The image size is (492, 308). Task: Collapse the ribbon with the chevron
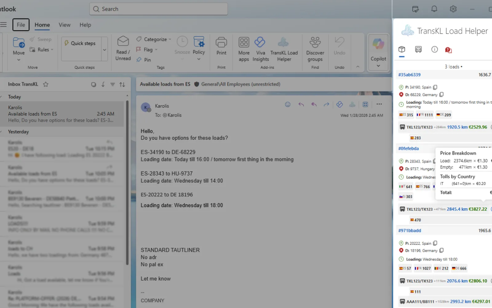[x=358, y=67]
